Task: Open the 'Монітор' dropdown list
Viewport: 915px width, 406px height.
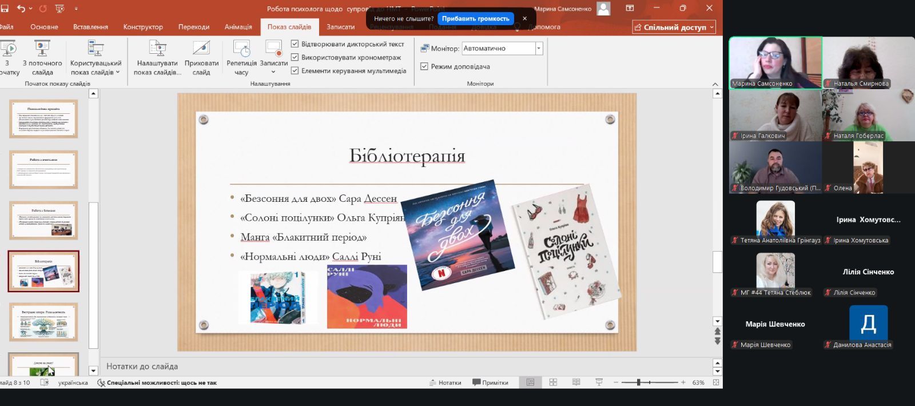Action: tap(539, 49)
